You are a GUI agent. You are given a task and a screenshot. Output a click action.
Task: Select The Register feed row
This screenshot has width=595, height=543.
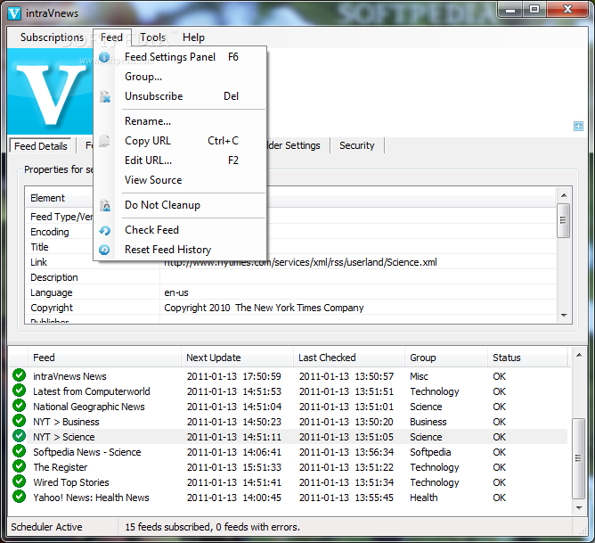point(289,467)
